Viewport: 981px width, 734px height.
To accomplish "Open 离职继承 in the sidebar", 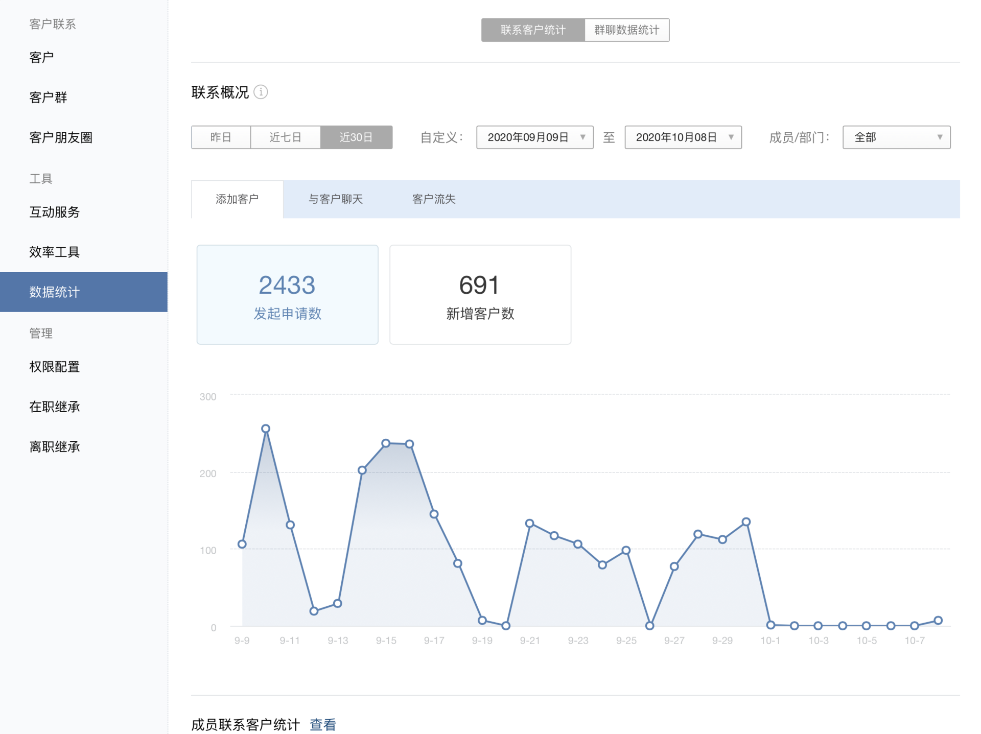I will click(x=54, y=447).
